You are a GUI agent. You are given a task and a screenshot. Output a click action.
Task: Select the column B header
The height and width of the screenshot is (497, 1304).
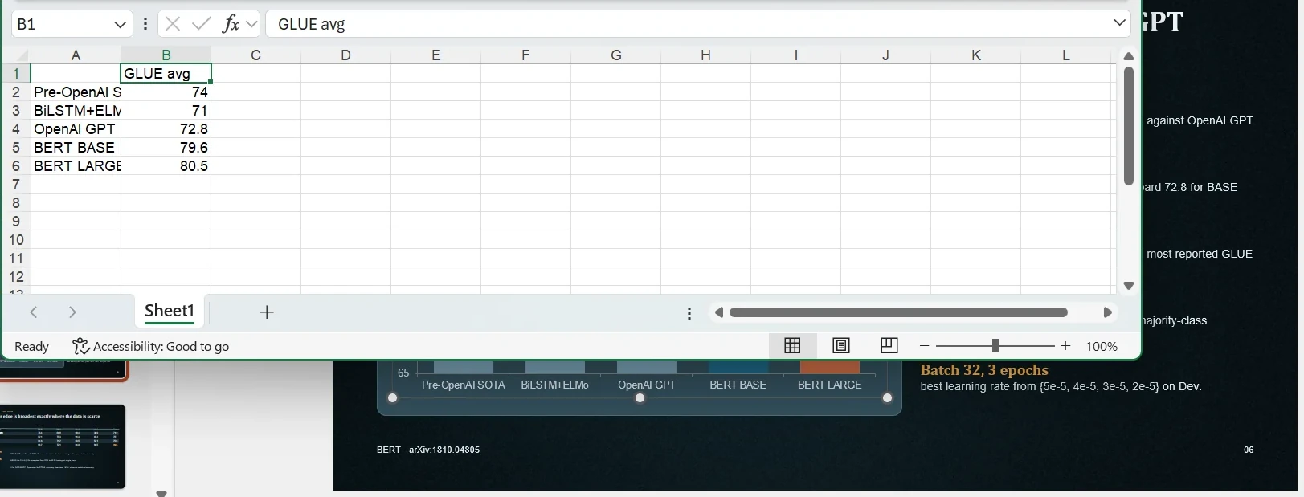166,55
